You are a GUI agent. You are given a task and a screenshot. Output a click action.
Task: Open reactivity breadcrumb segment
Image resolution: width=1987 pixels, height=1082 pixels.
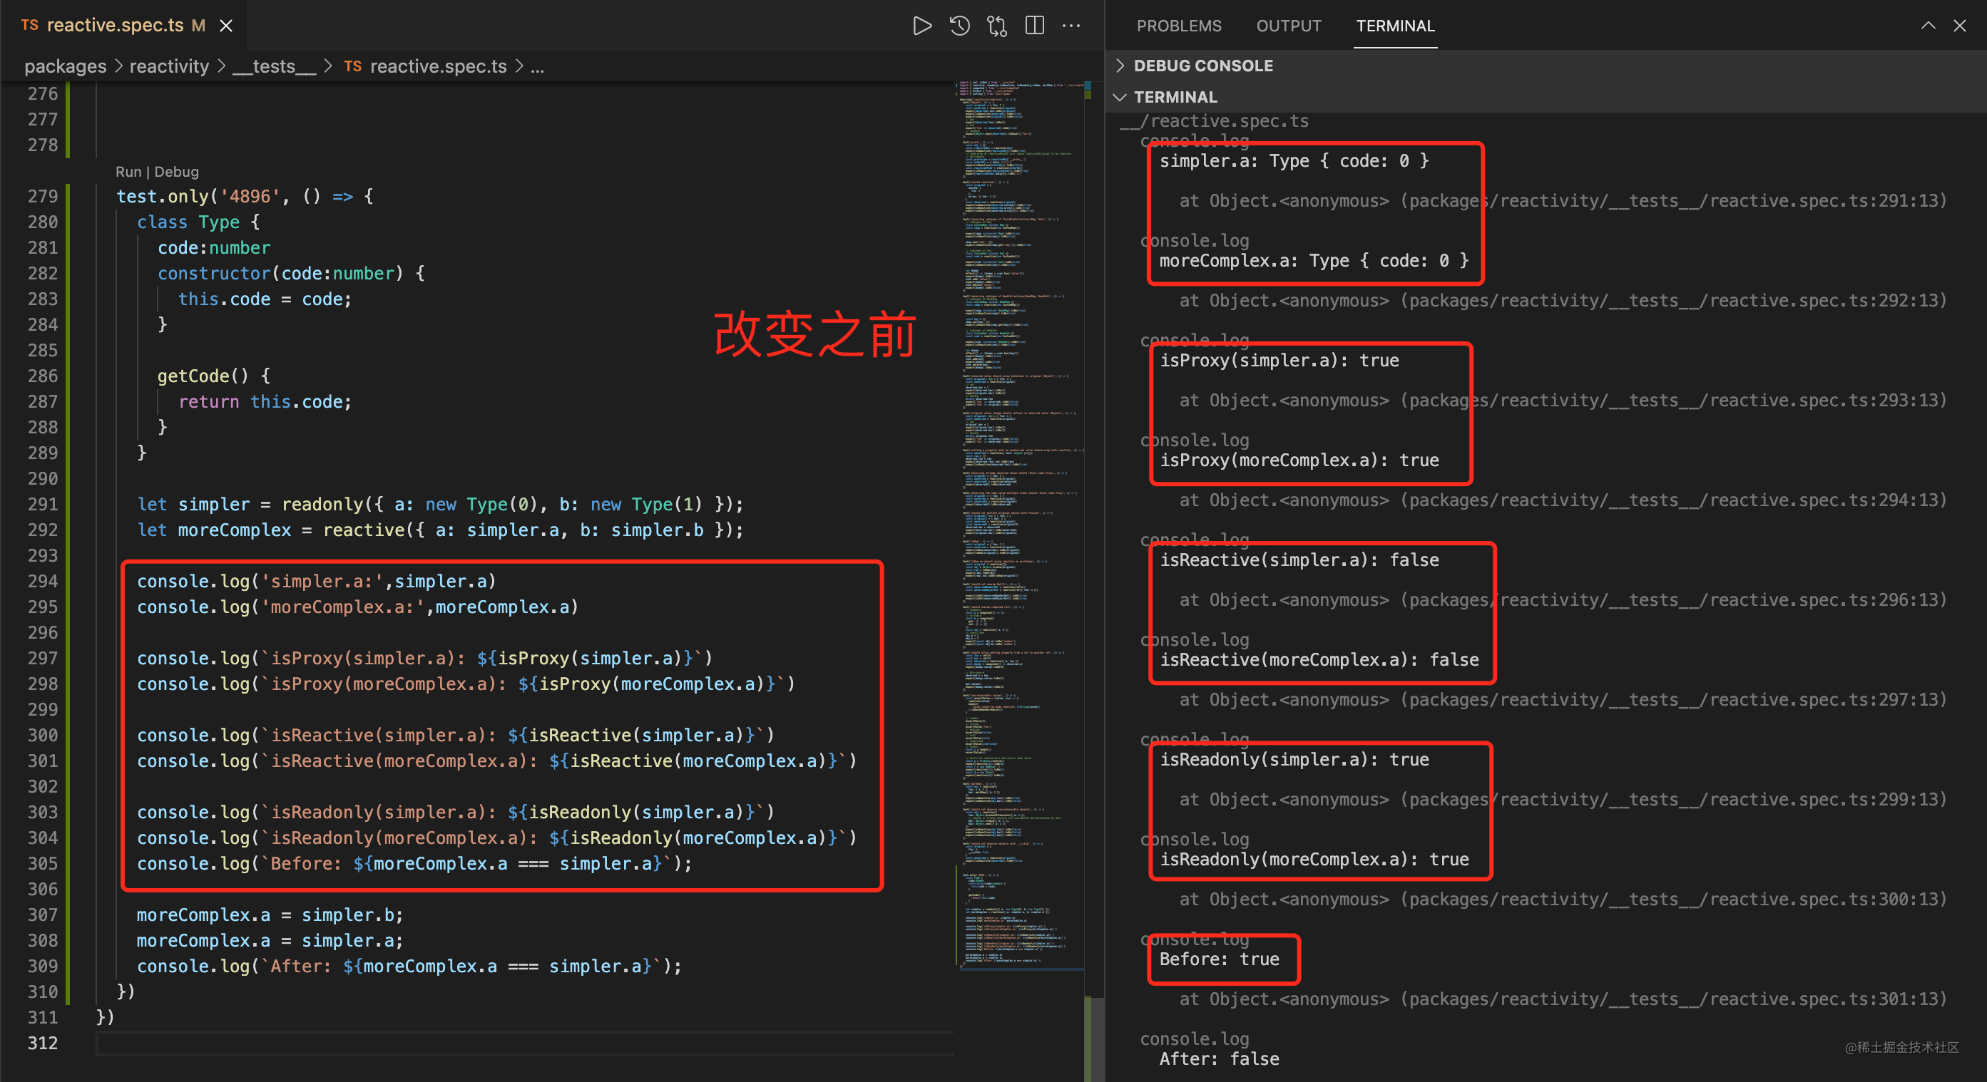pyautogui.click(x=169, y=66)
